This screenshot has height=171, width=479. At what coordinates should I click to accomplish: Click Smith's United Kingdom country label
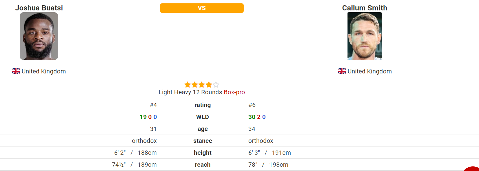[x=370, y=71]
